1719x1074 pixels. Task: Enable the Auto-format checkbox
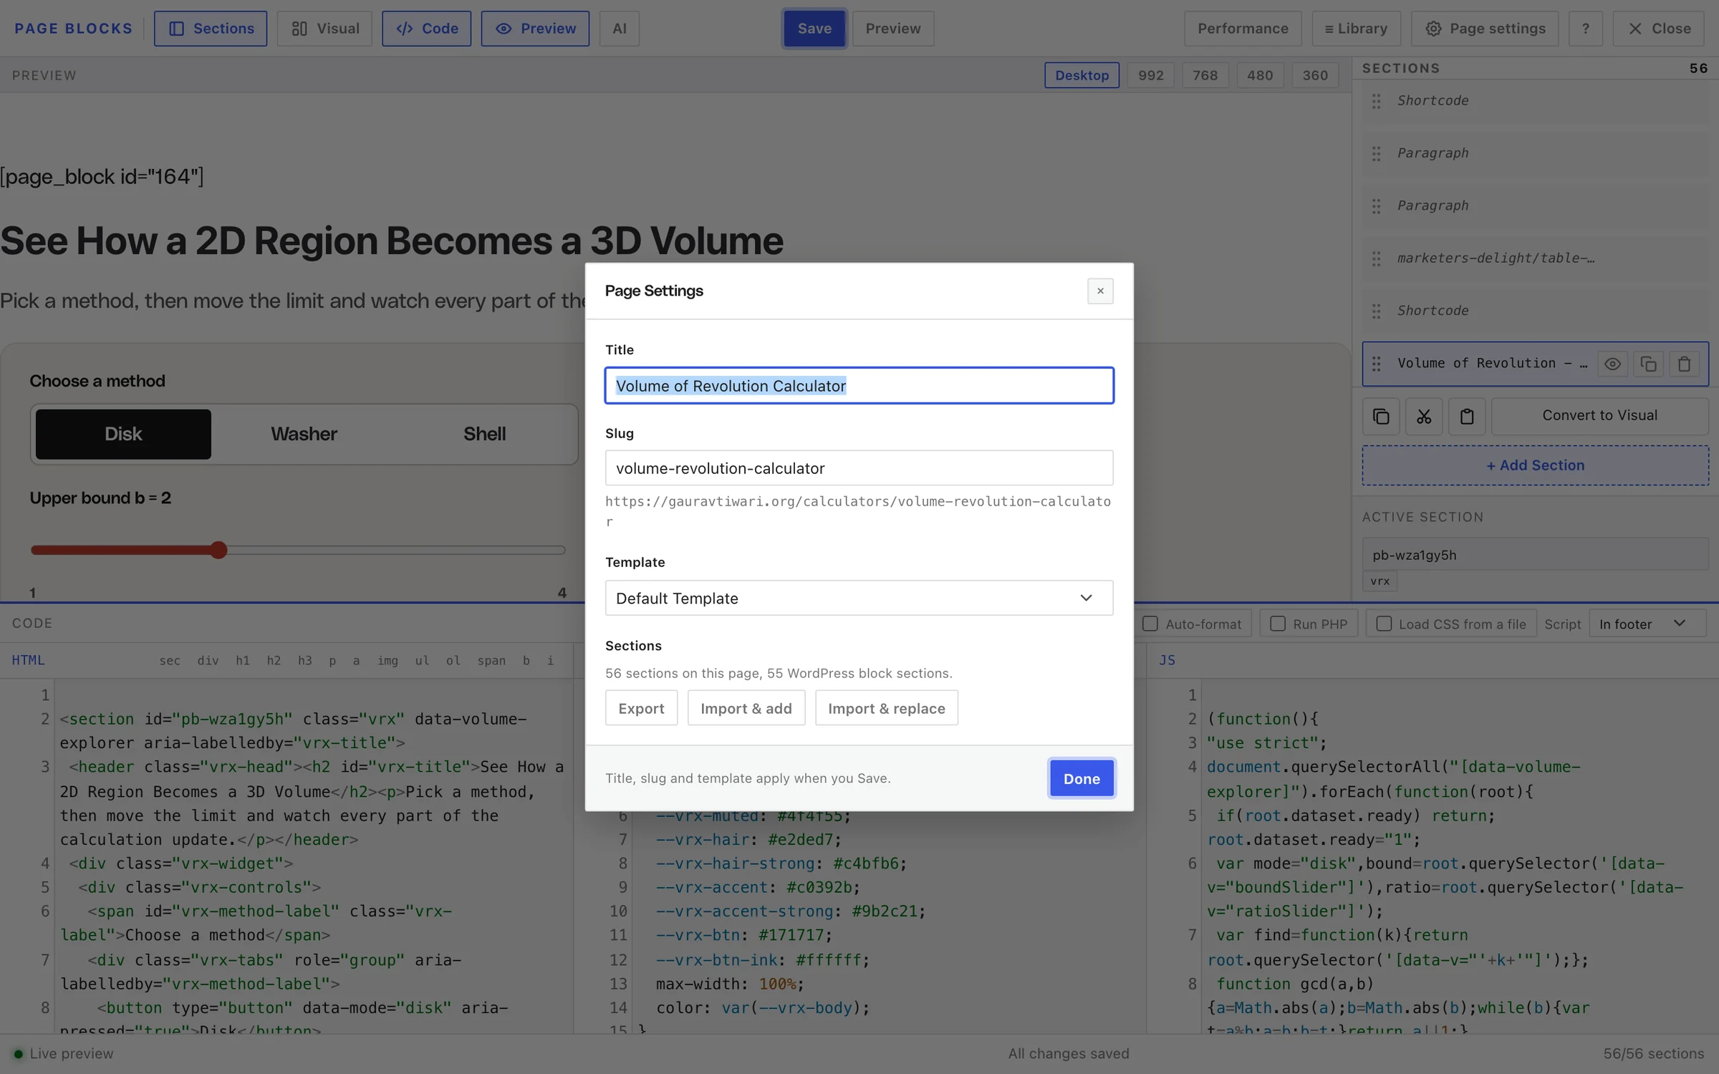tap(1150, 624)
